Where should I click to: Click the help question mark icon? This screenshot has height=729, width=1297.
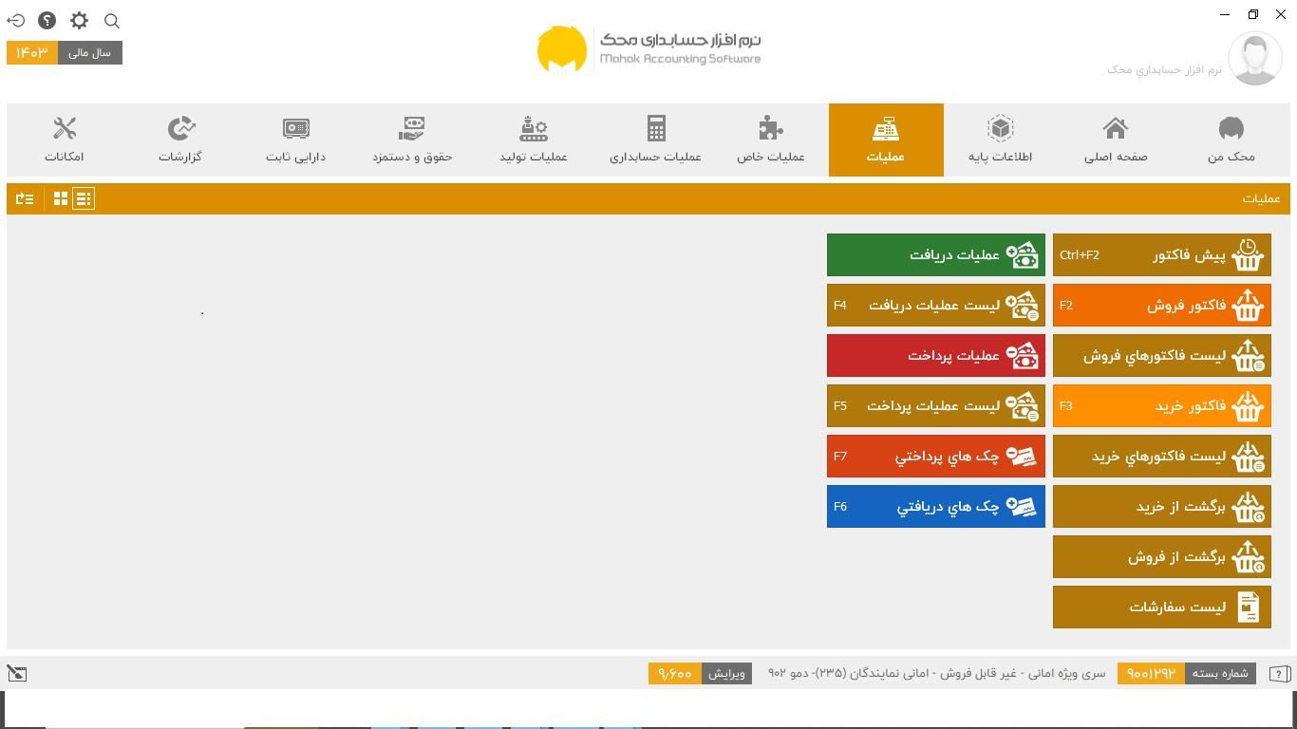pos(47,20)
